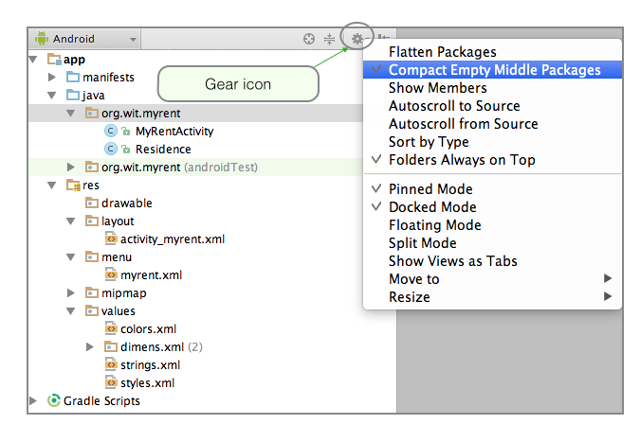The image size is (640, 442).
Task: Click the Residence class icon
Action: coord(110,149)
